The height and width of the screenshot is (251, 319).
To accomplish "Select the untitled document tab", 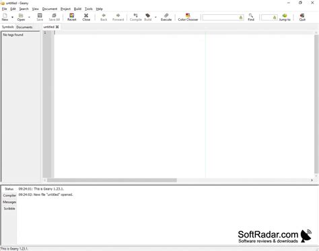I will pos(49,27).
